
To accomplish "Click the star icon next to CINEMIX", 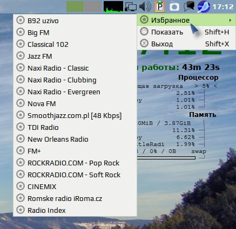I will point(21,186).
